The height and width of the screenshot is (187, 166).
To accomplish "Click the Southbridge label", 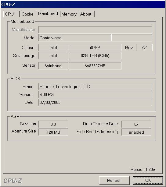I will pyautogui.click(x=24, y=55).
